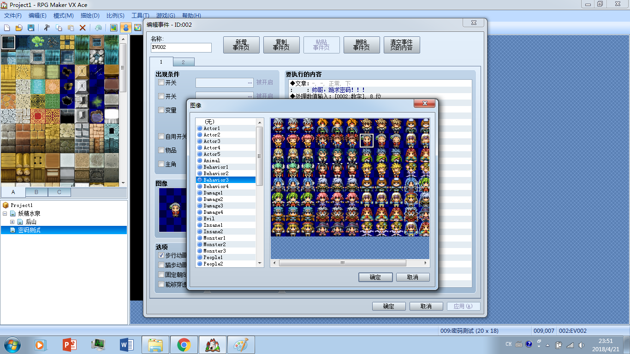
Task: Click image file list scroll-up arrow
Action: click(x=260, y=122)
